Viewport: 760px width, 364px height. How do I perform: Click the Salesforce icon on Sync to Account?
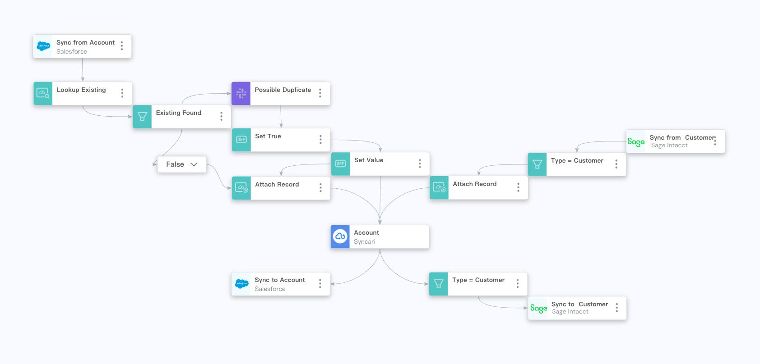tap(242, 284)
